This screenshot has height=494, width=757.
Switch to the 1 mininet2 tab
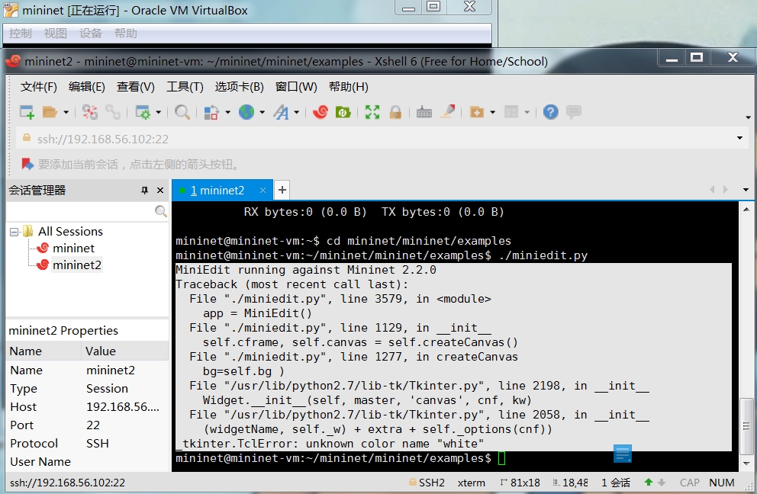[x=217, y=191]
